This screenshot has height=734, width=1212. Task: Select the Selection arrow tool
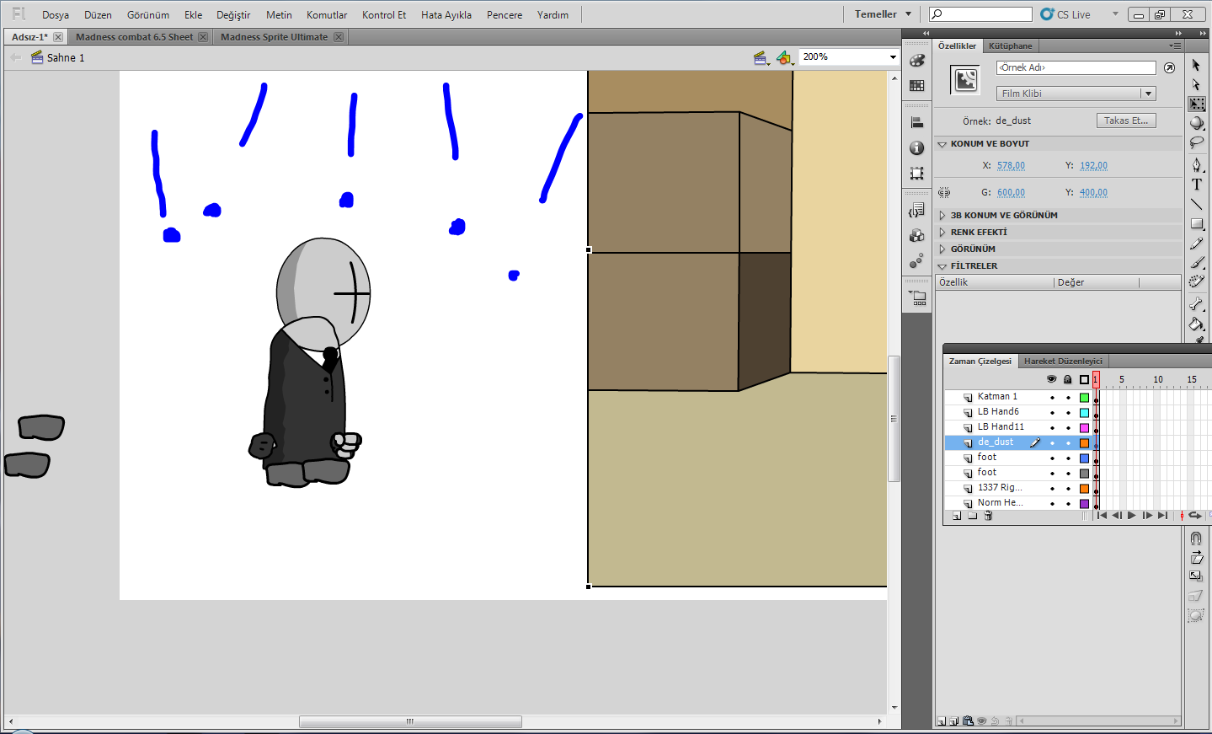1196,65
